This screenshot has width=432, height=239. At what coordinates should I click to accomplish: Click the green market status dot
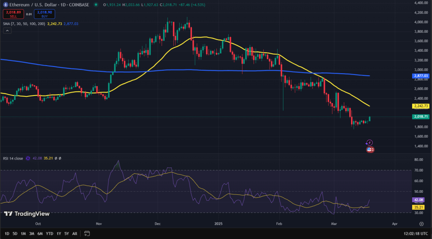[96, 5]
